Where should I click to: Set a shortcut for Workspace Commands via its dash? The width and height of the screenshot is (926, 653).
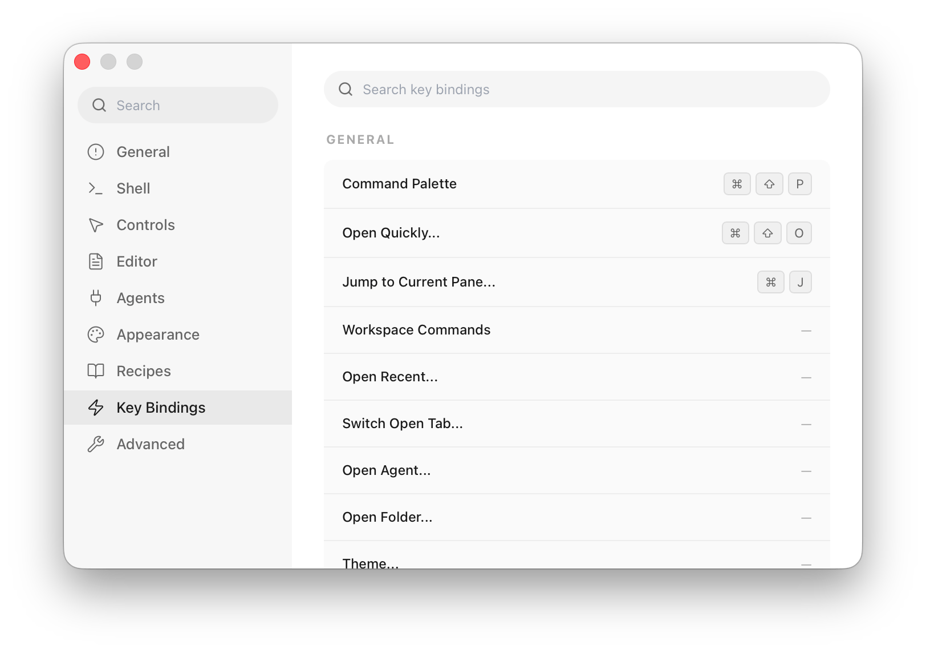(x=806, y=331)
